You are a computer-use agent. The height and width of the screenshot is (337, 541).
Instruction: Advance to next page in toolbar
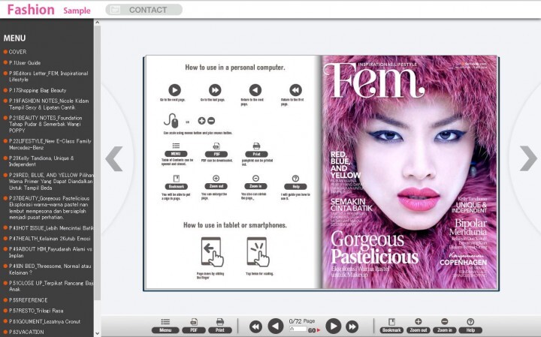point(333,326)
